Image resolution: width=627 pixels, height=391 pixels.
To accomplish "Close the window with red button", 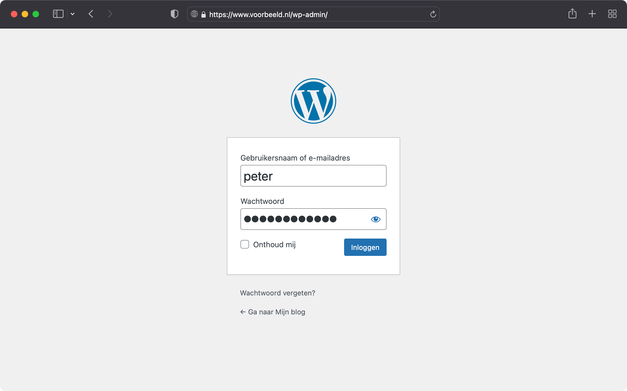I will [x=14, y=14].
